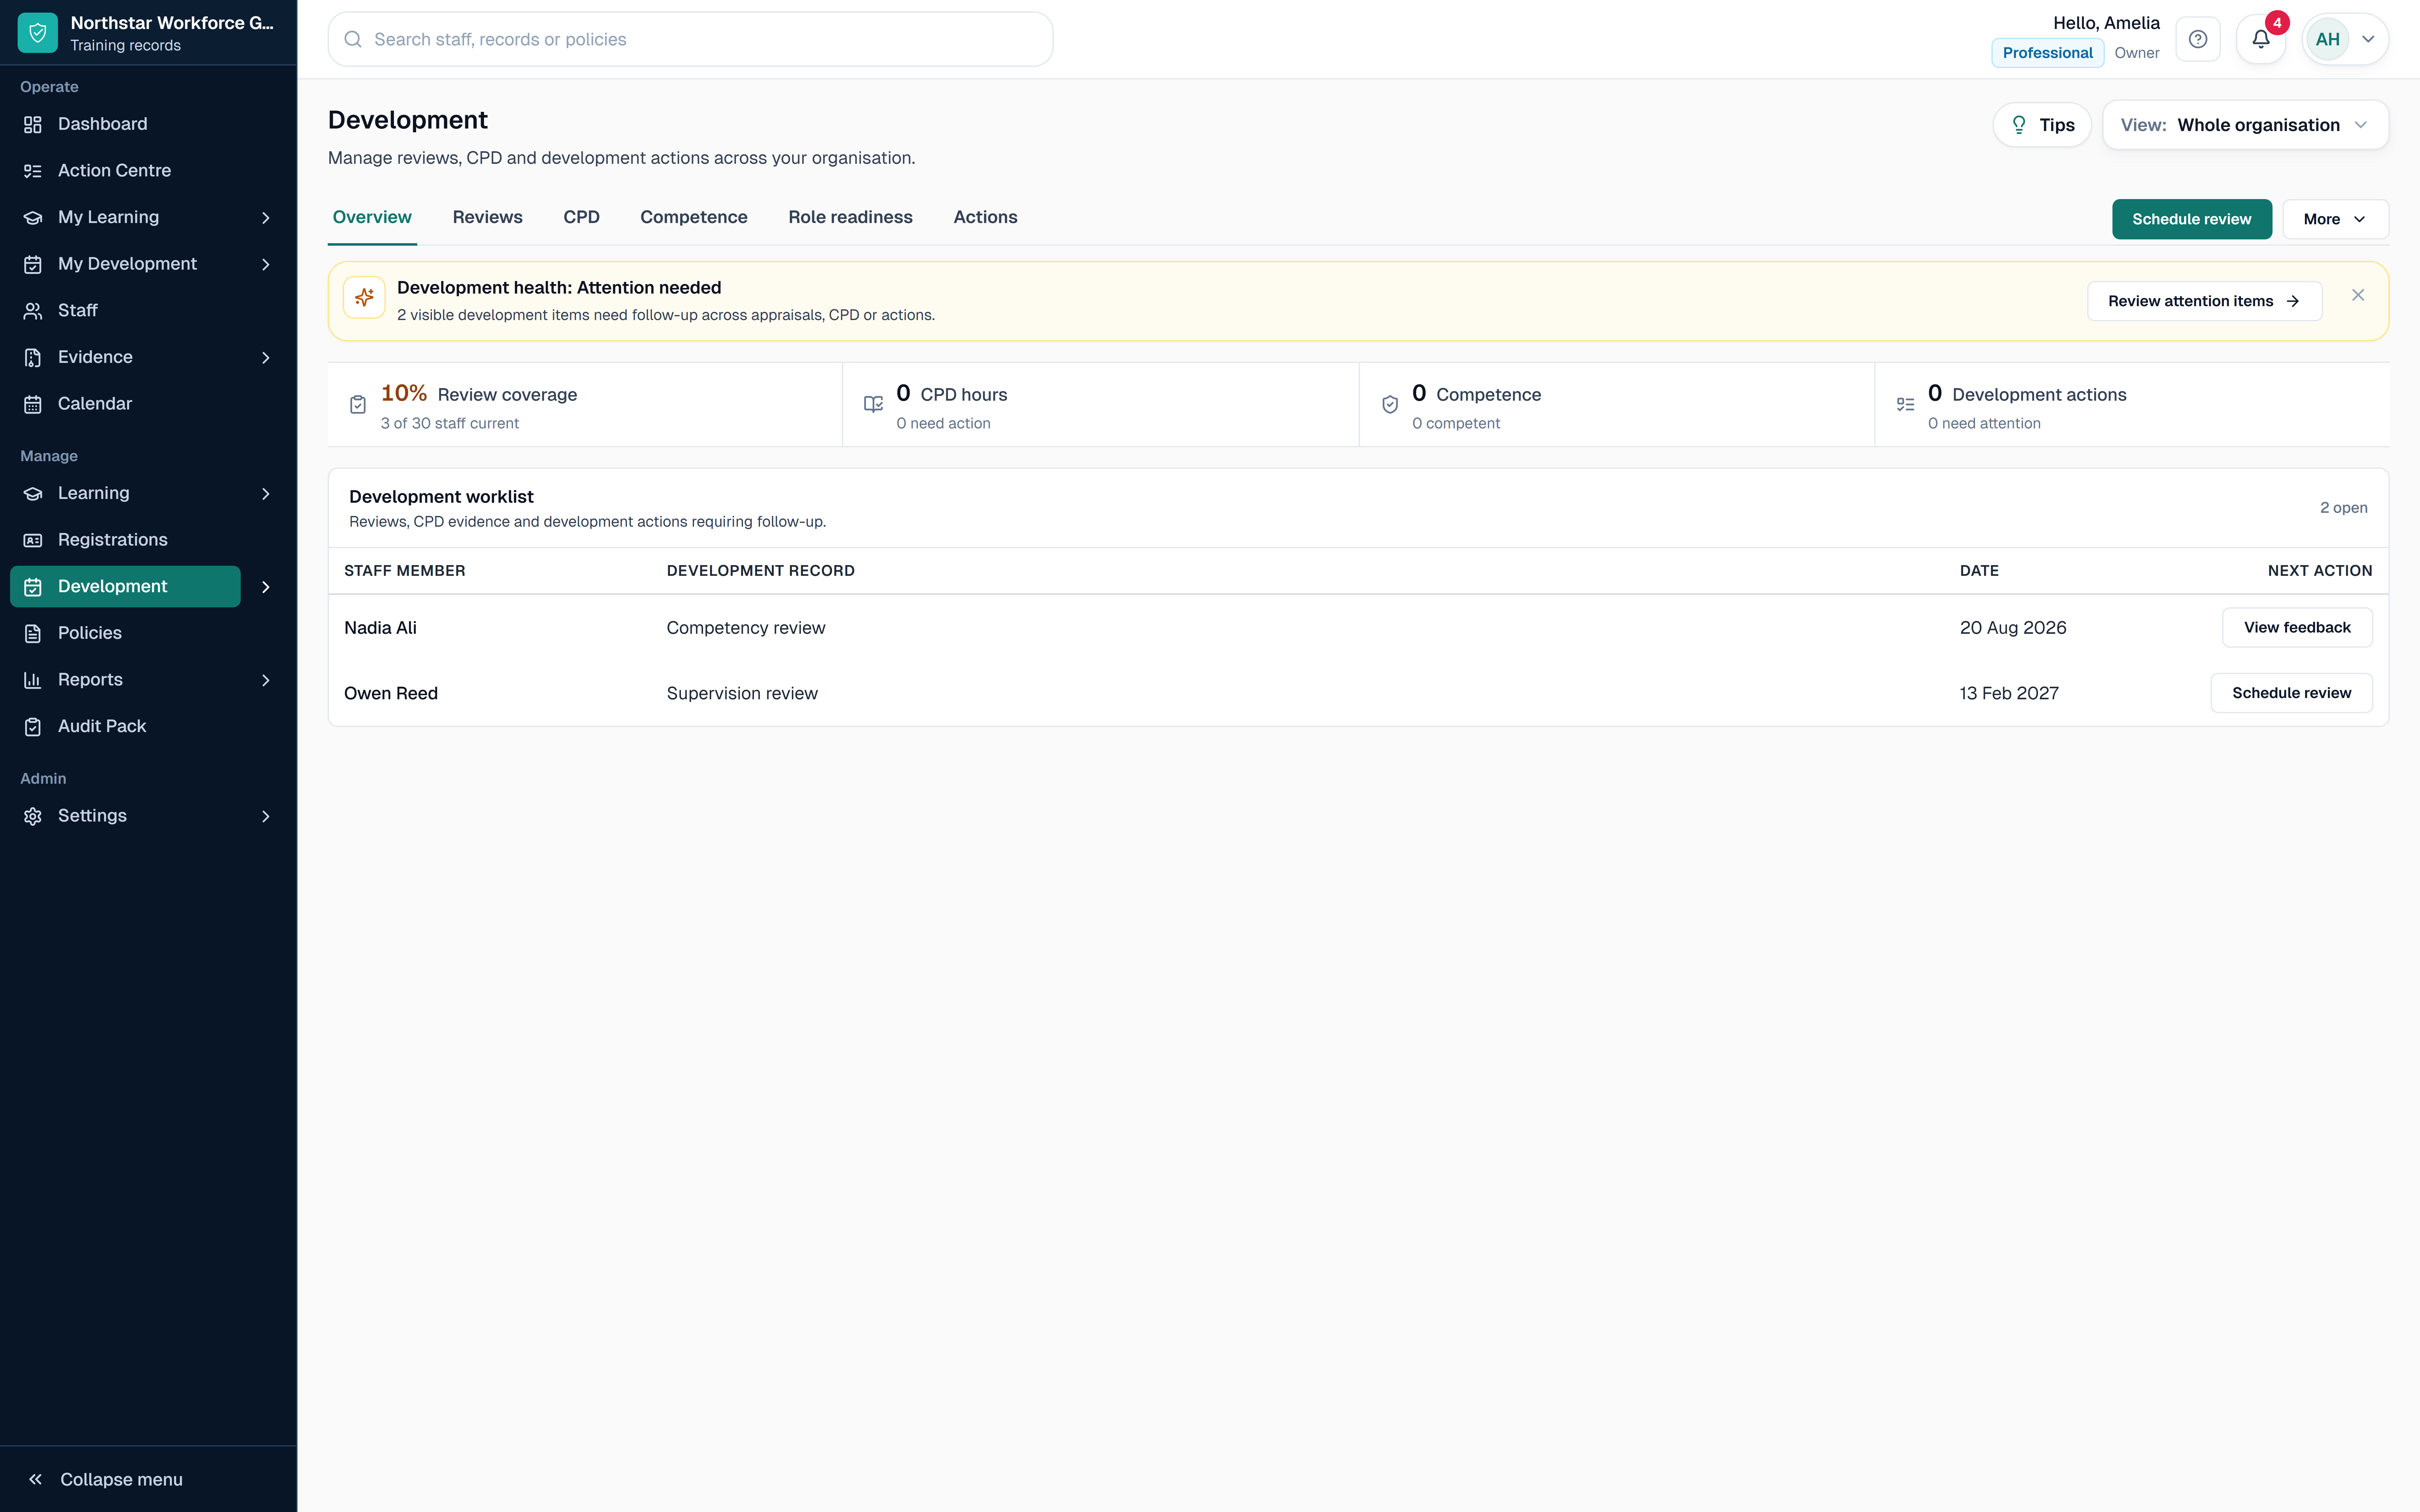Open the Action Centre menu item
This screenshot has height=1512, width=2420.
pyautogui.click(x=148, y=171)
